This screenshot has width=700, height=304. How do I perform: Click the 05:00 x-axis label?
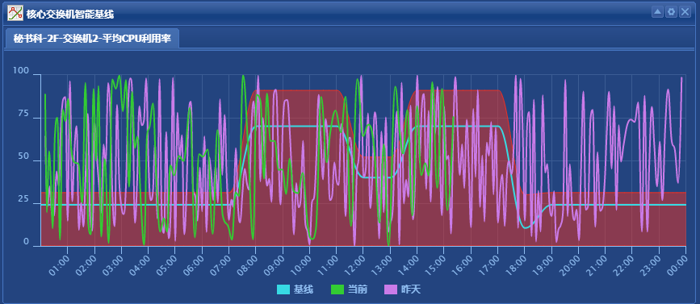click(x=166, y=264)
